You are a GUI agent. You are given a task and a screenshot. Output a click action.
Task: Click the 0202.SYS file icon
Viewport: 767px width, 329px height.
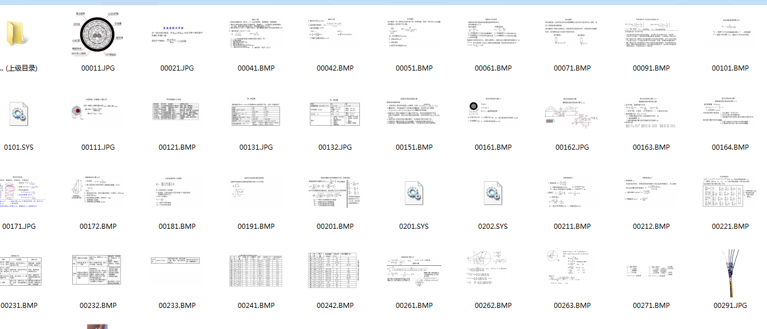(x=493, y=192)
